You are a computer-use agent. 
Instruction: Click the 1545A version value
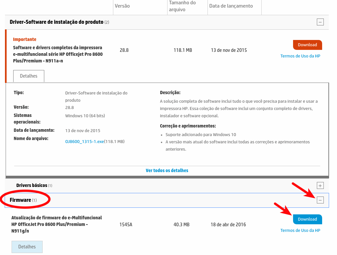[x=126, y=225]
